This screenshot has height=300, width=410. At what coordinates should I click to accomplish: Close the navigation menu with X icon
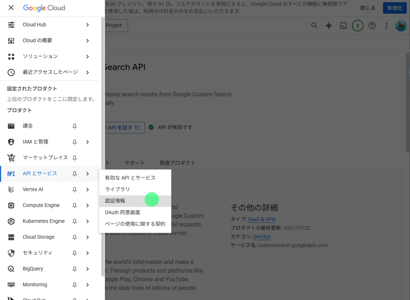coord(11,8)
